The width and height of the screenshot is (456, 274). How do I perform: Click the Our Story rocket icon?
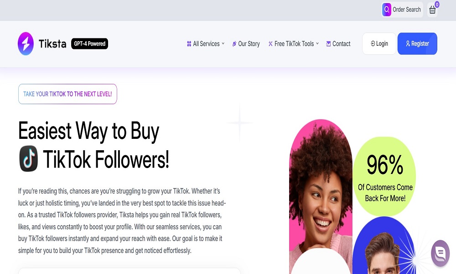tap(234, 44)
